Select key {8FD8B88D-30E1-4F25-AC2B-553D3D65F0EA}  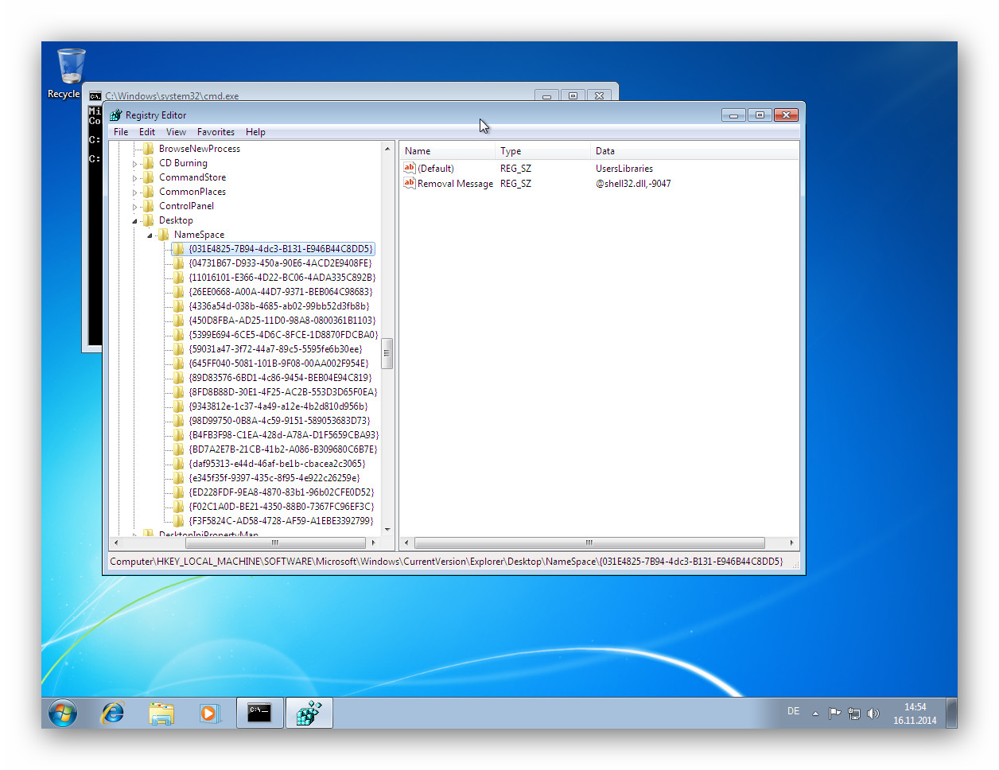pos(283,392)
